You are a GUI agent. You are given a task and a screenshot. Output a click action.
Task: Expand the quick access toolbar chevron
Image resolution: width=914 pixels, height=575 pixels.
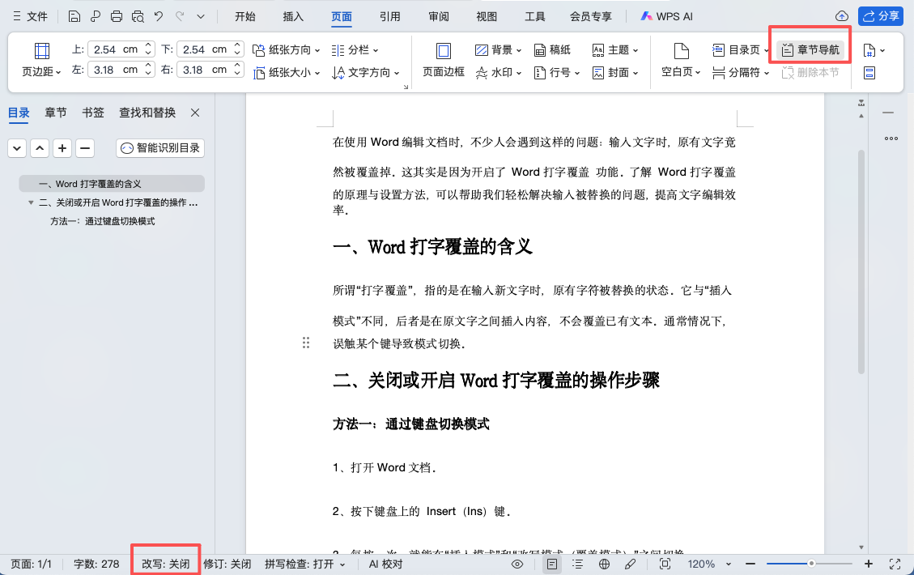pos(201,16)
